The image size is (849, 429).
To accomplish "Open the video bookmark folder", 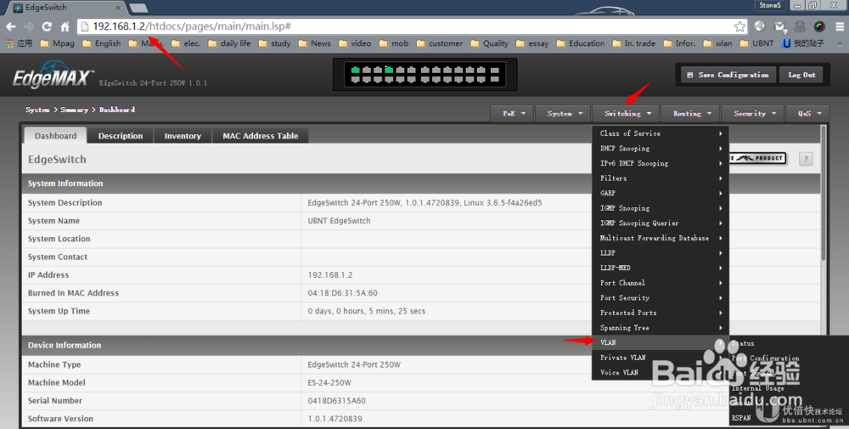I will click(355, 43).
